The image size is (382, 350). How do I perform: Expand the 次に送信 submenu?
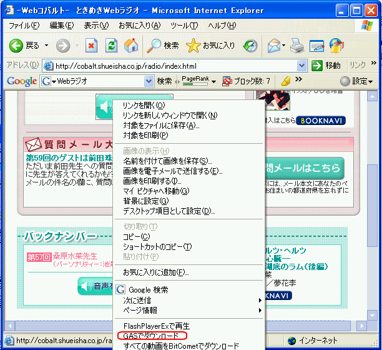point(189,300)
